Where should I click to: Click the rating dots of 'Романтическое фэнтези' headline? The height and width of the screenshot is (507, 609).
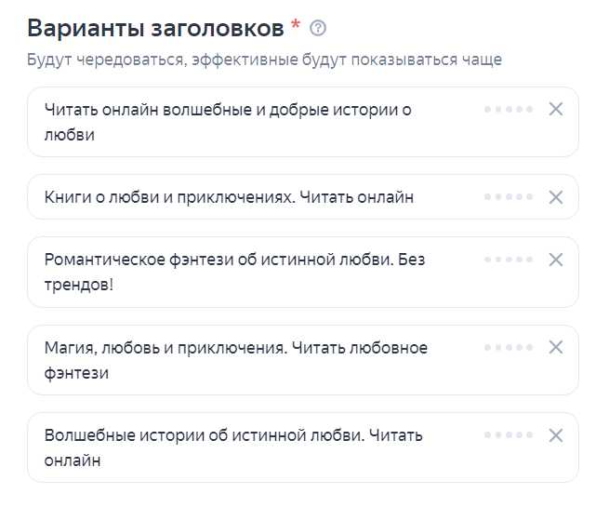pos(509,260)
